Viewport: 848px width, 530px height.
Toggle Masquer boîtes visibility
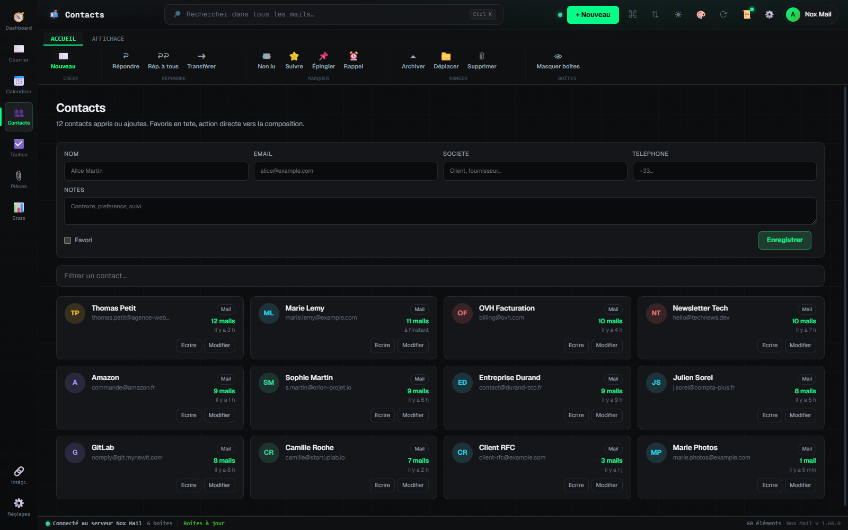click(558, 61)
